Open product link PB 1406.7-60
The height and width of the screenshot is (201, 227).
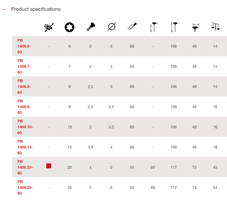click(24, 66)
